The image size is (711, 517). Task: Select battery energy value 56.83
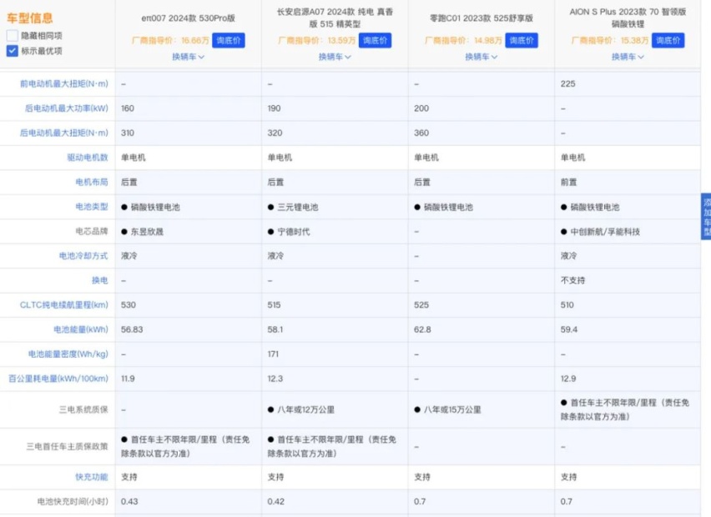[132, 329]
